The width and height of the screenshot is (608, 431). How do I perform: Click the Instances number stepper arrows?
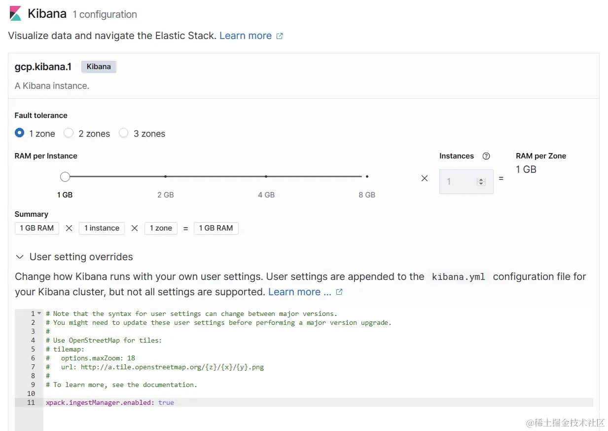[481, 182]
